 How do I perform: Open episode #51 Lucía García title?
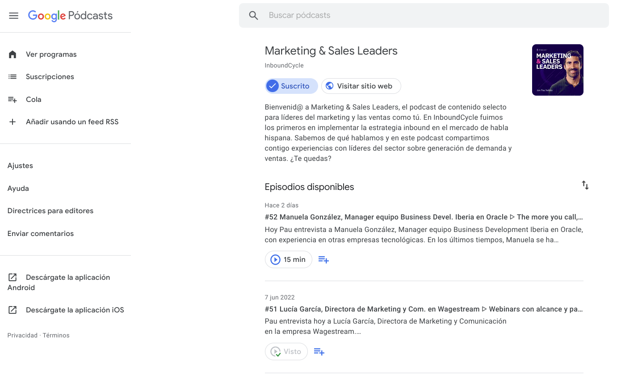pyautogui.click(x=424, y=309)
